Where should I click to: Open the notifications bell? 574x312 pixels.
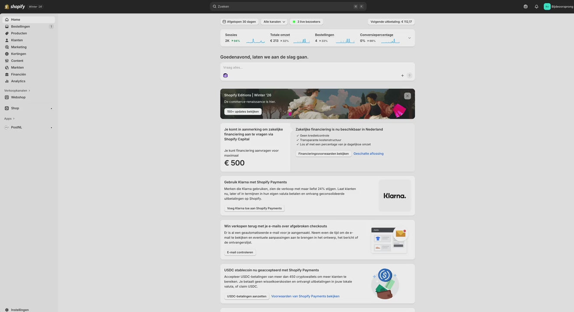[x=536, y=6]
